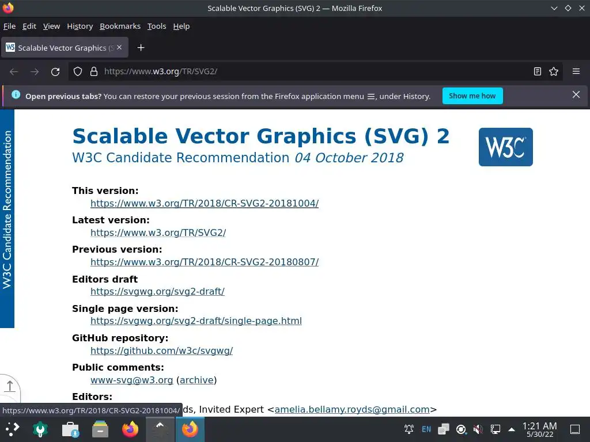The image size is (590, 442).
Task: Open the CR-SVG2-20180807 previous version link
Action: [205, 262]
